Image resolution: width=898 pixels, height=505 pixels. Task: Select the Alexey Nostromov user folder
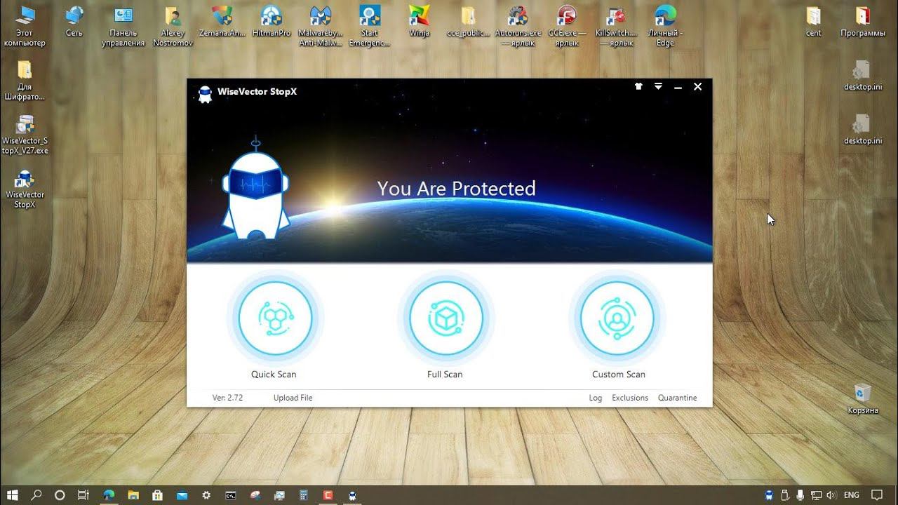[x=173, y=27]
